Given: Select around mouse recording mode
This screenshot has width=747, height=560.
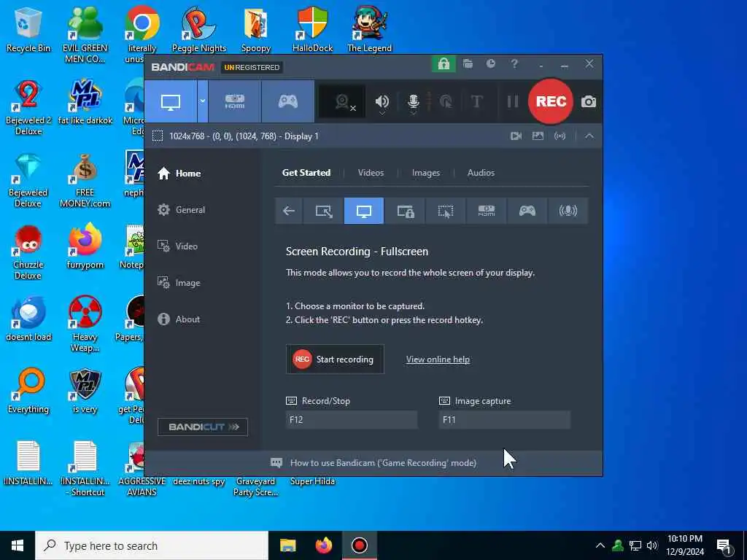Looking at the screenshot, I should (446, 211).
